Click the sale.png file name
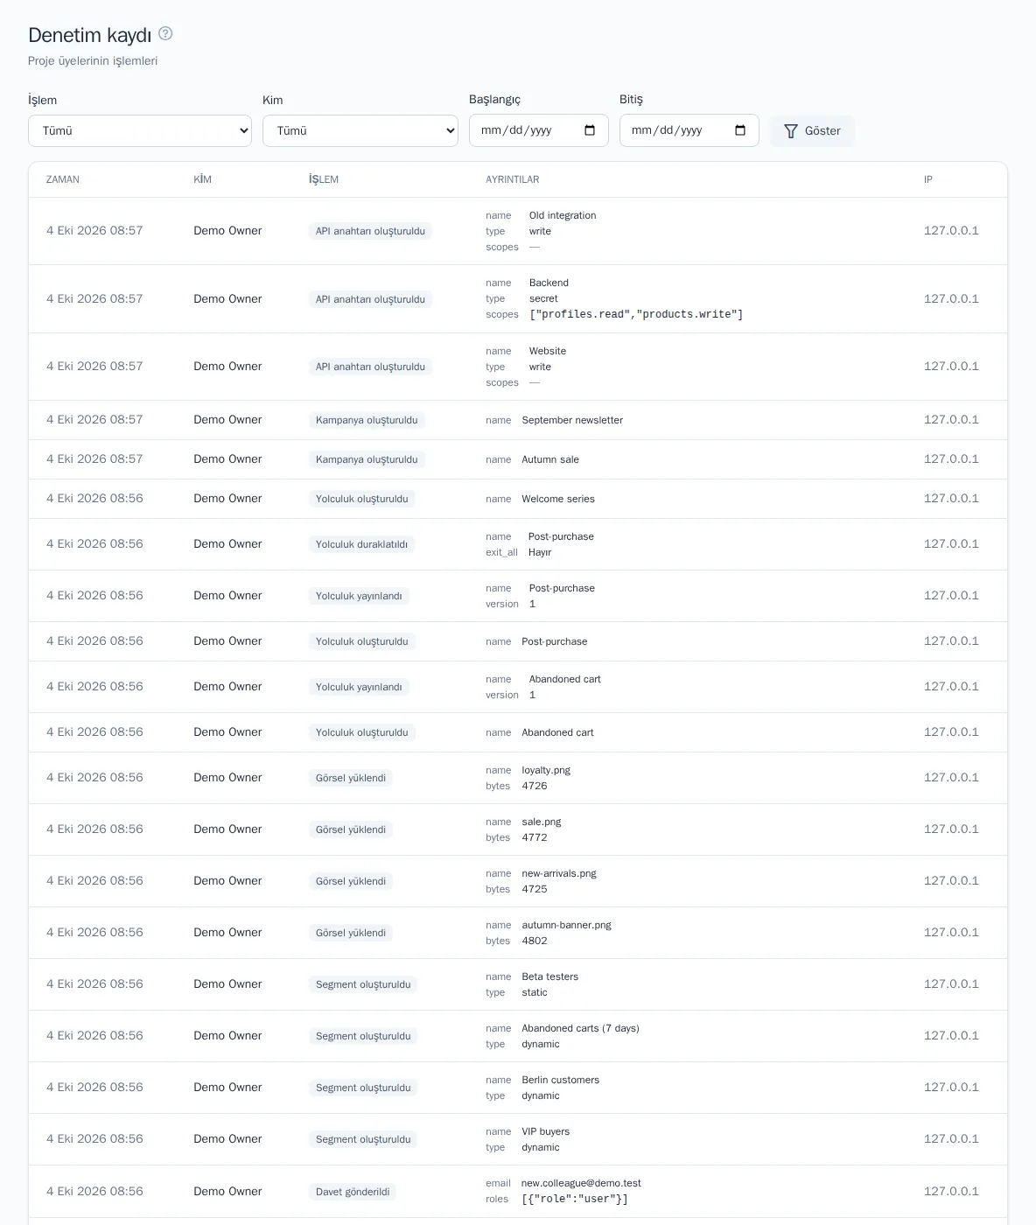The height and width of the screenshot is (1225, 1036). point(542,822)
